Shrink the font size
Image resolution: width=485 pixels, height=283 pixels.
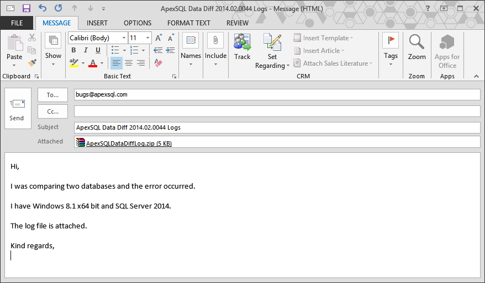[171, 38]
